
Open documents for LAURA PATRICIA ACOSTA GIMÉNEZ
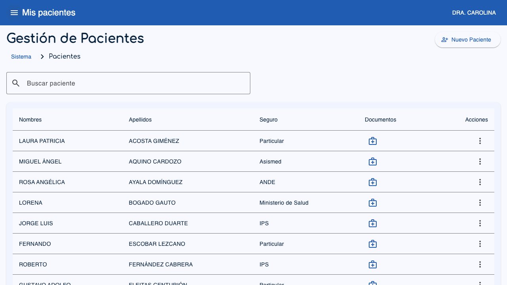tap(373, 141)
